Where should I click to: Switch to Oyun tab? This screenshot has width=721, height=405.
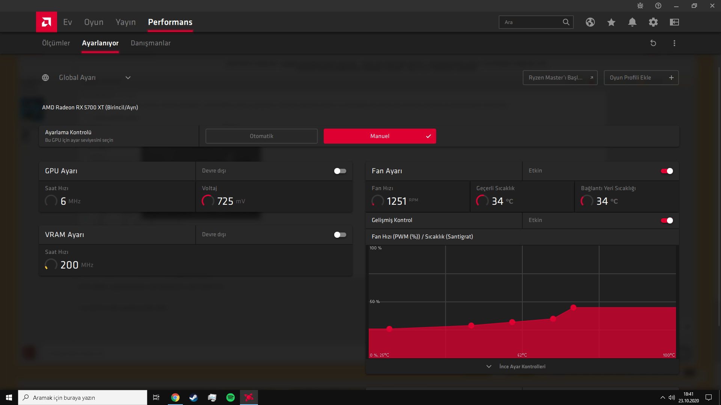pos(94,22)
